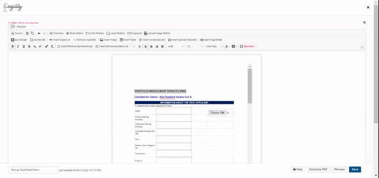Insert a Dropdown field
The width and height of the screenshot is (379, 178).
point(135,33)
